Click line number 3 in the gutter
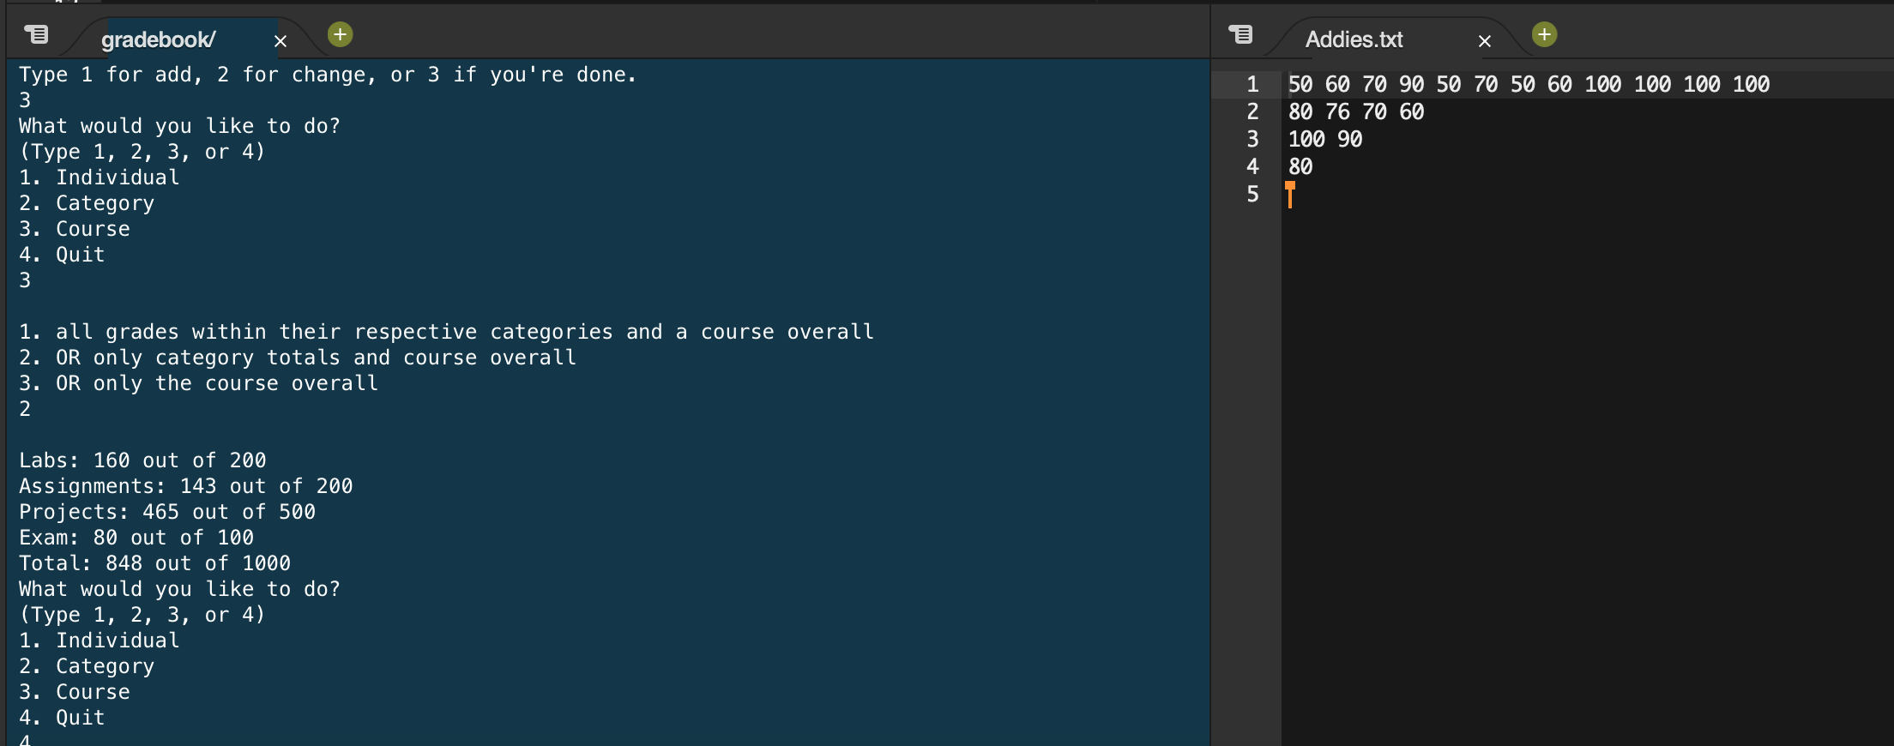This screenshot has height=746, width=1894. [x=1252, y=139]
